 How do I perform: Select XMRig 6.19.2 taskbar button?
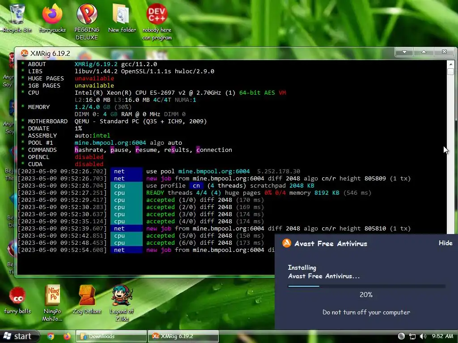183,336
